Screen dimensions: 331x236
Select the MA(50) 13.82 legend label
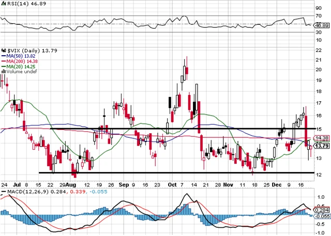[x=22, y=55]
